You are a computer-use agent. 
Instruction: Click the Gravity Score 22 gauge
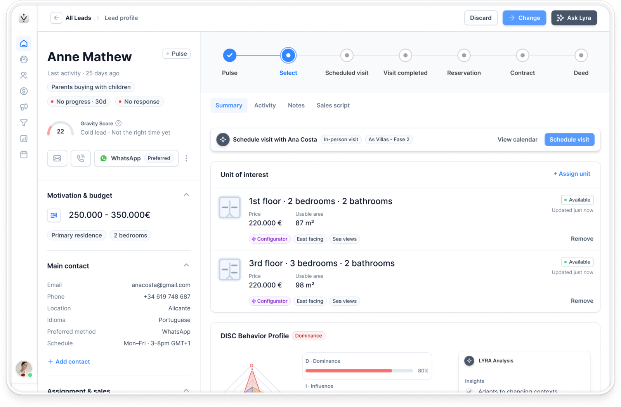(61, 129)
